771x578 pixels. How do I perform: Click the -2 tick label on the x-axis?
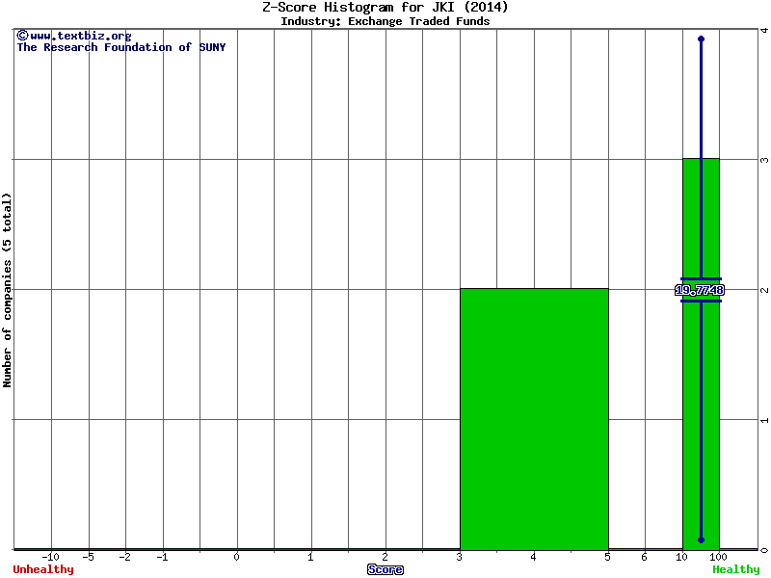[x=125, y=557]
